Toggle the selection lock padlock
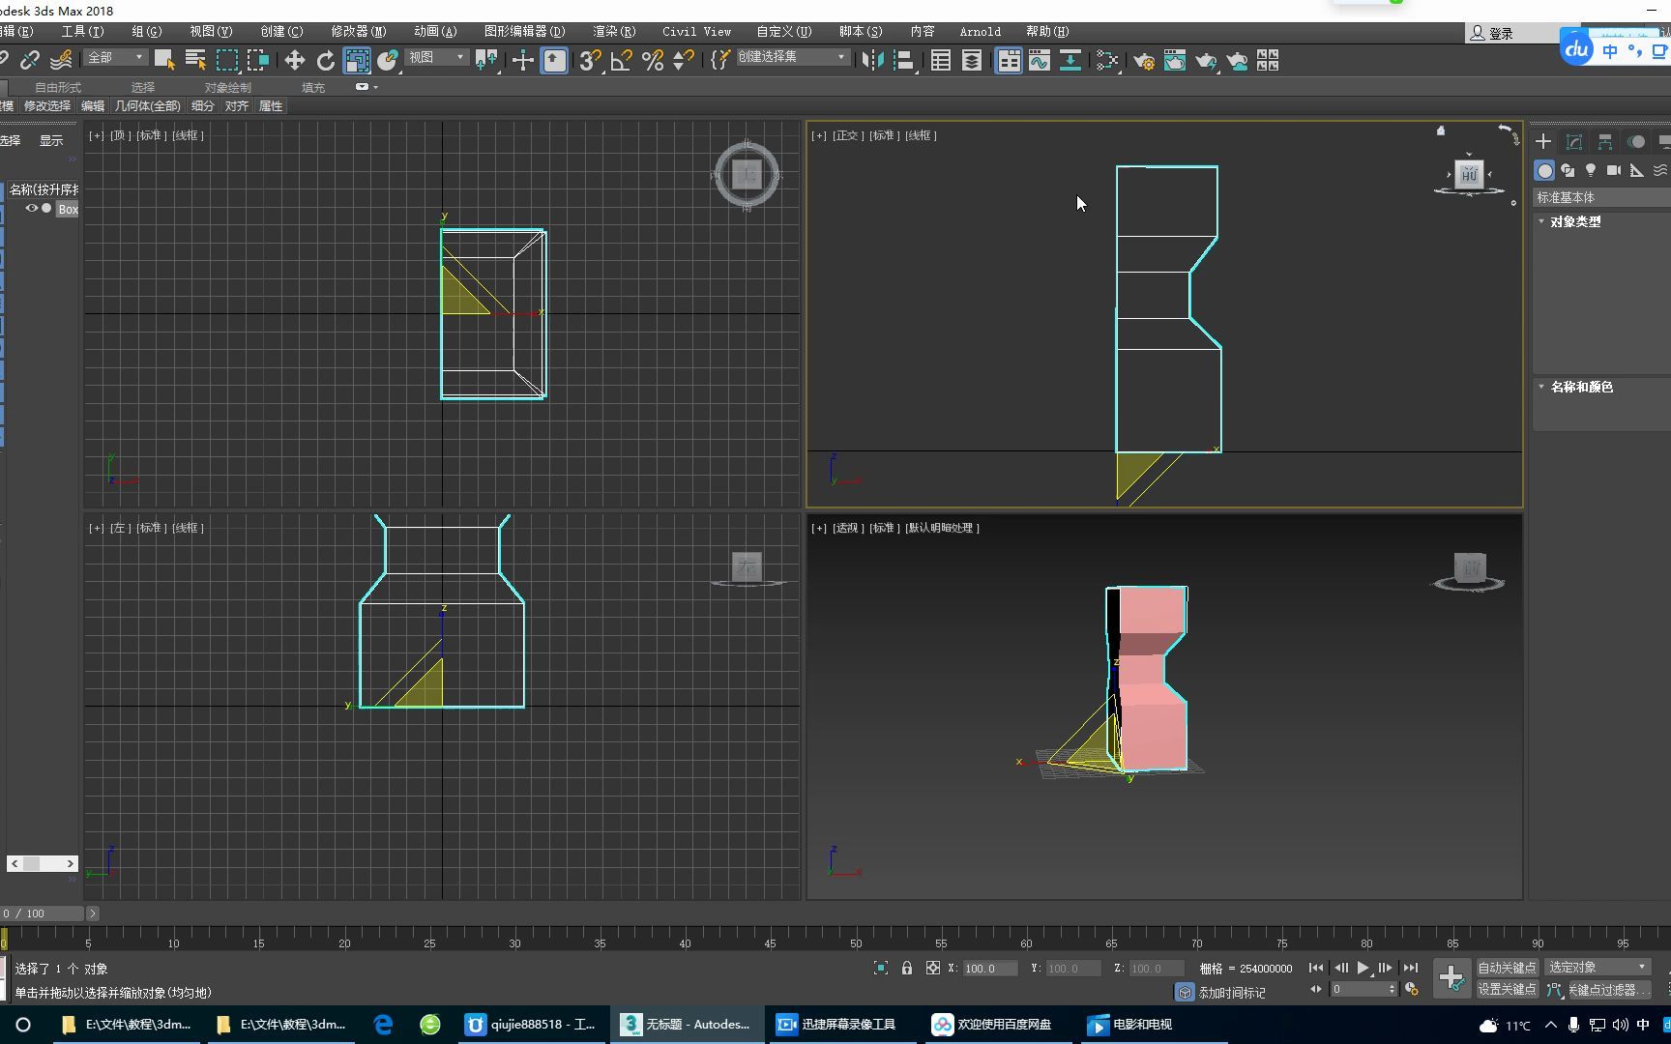This screenshot has width=1671, height=1044. click(x=907, y=968)
